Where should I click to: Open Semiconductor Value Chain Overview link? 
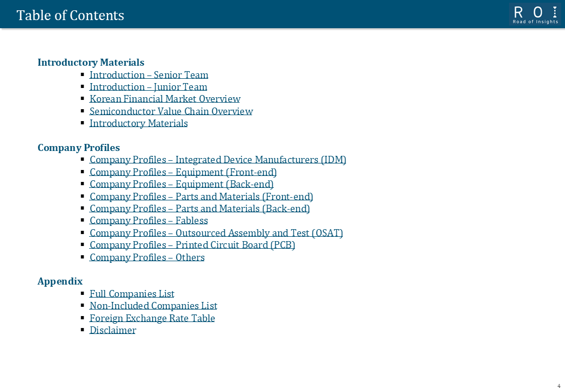(171, 111)
